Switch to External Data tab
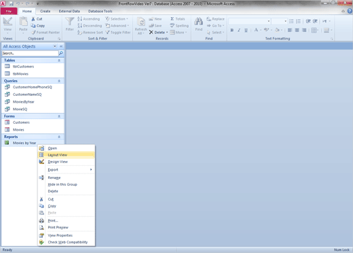The width and height of the screenshot is (353, 253). click(x=69, y=11)
